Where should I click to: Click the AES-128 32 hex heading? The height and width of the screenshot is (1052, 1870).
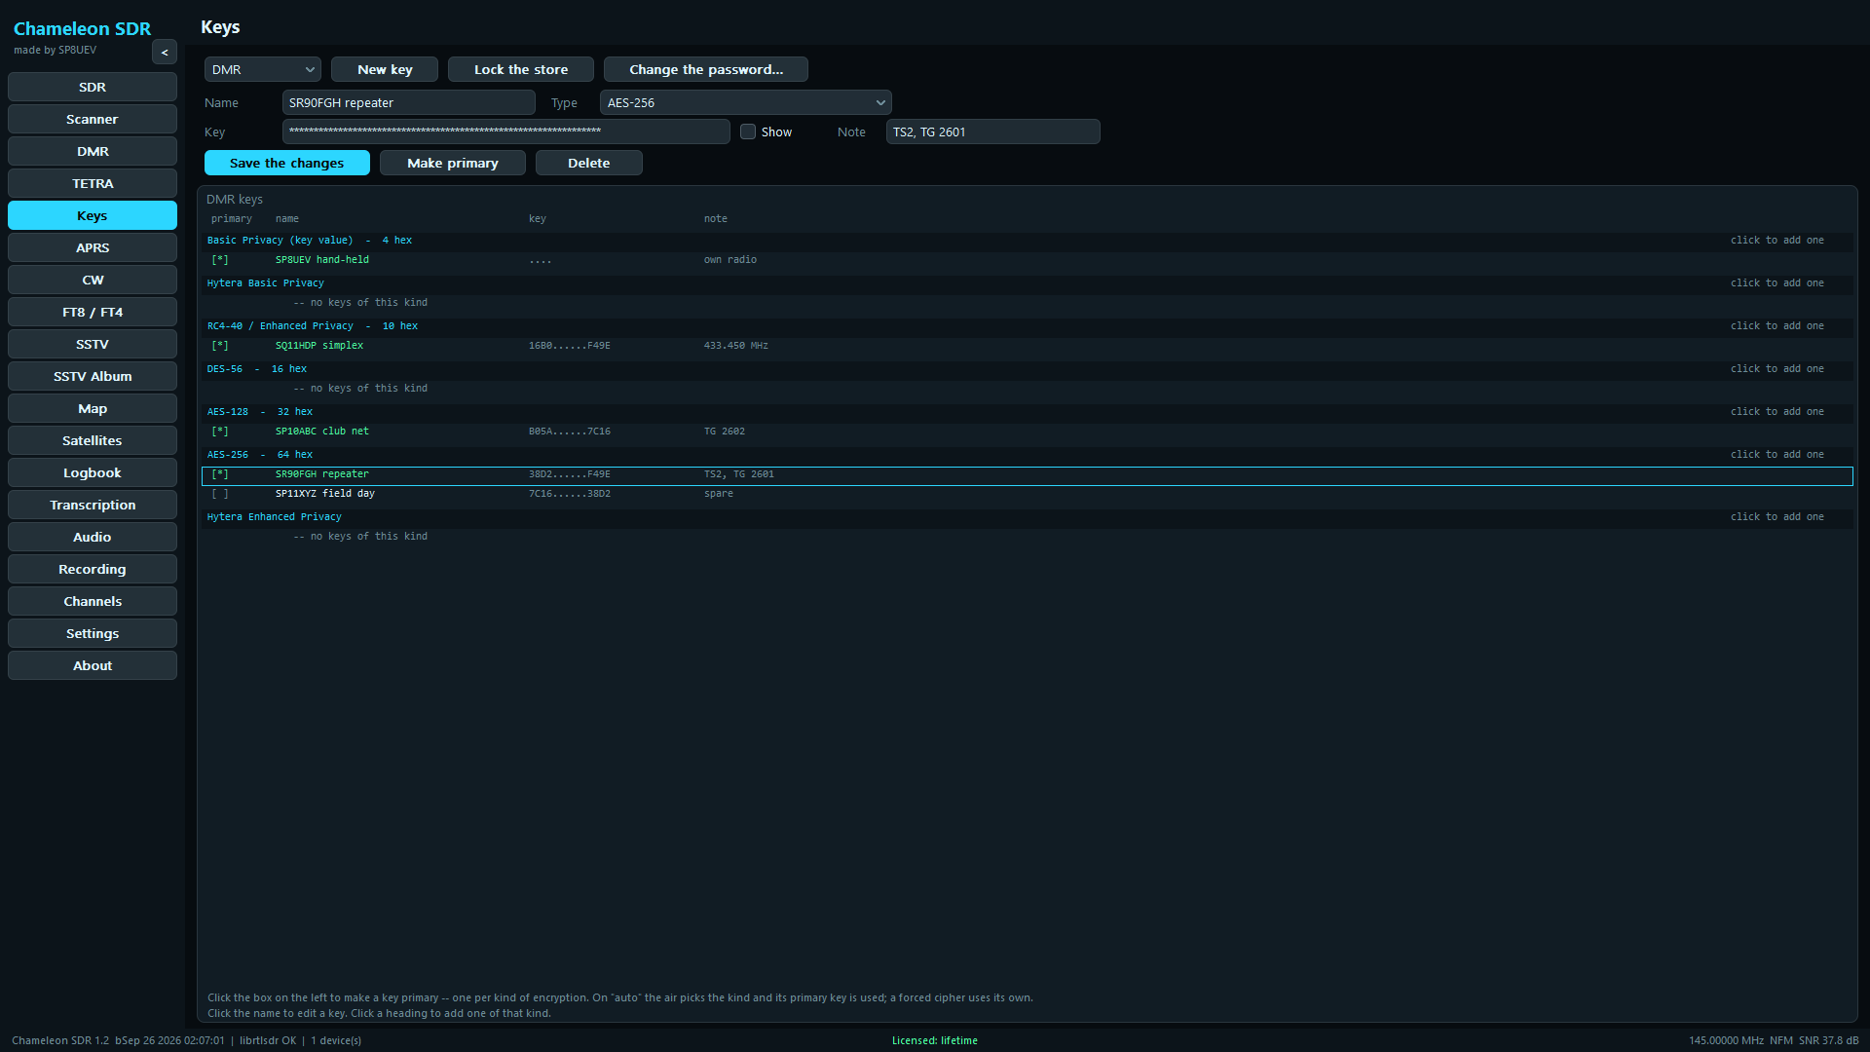coord(260,412)
